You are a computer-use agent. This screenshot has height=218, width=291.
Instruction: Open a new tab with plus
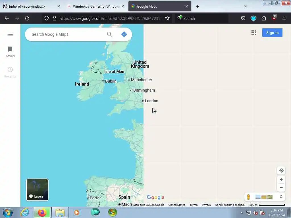pyautogui.click(x=197, y=7)
